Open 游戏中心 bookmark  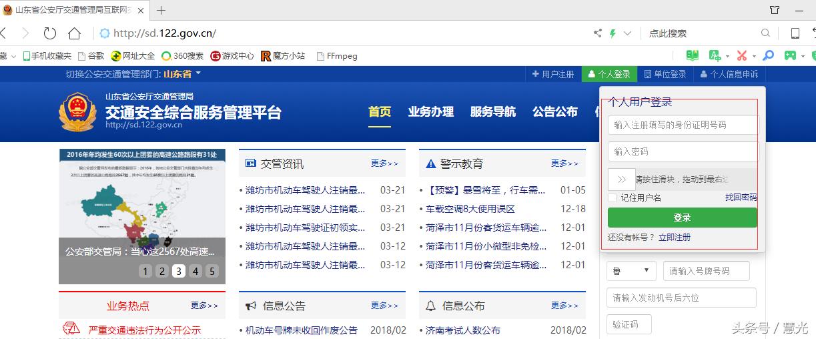click(232, 56)
